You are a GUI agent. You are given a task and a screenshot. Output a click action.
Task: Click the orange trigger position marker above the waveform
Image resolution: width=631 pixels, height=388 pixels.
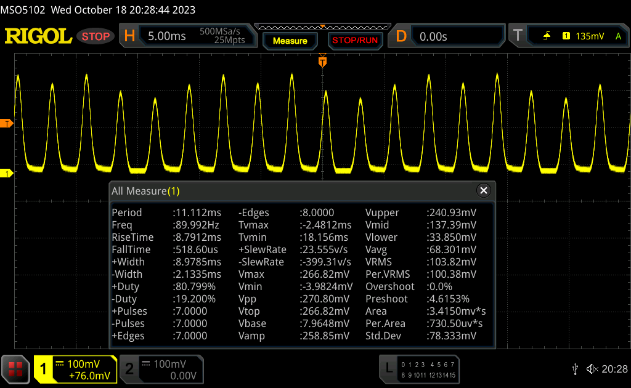[322, 62]
